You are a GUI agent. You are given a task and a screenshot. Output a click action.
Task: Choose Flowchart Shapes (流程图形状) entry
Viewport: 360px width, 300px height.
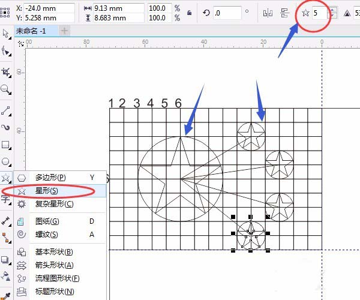(x=60, y=278)
